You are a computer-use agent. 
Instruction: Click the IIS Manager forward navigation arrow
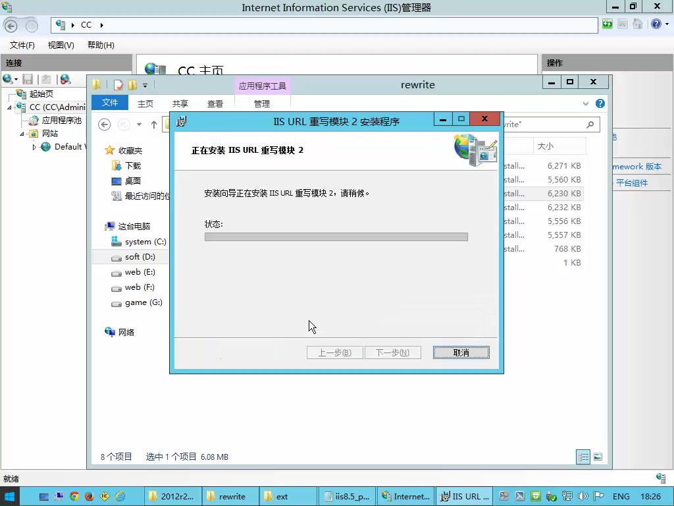[32, 26]
